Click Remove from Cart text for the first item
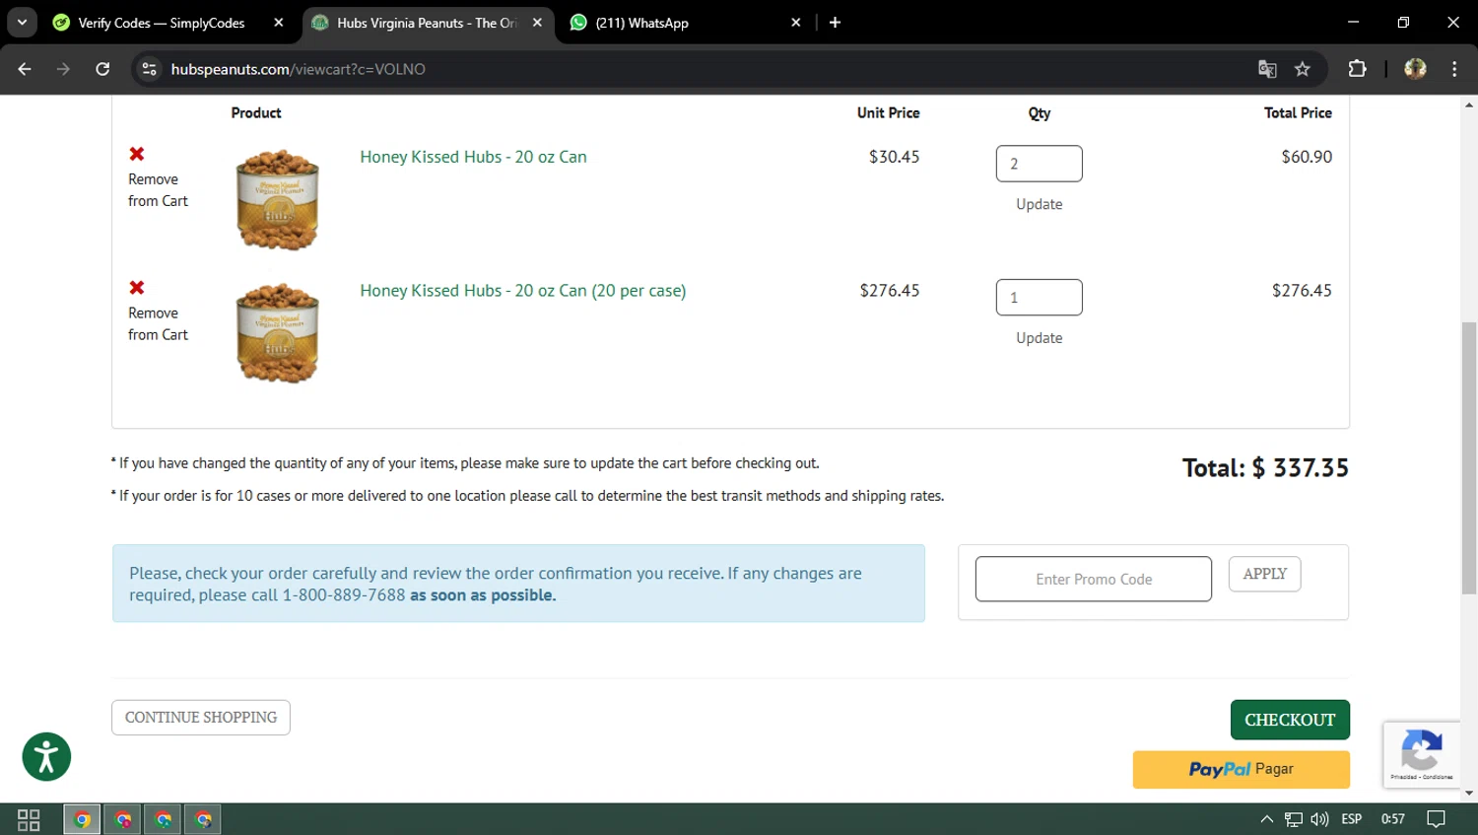Viewport: 1478px width, 835px height. pos(158,190)
